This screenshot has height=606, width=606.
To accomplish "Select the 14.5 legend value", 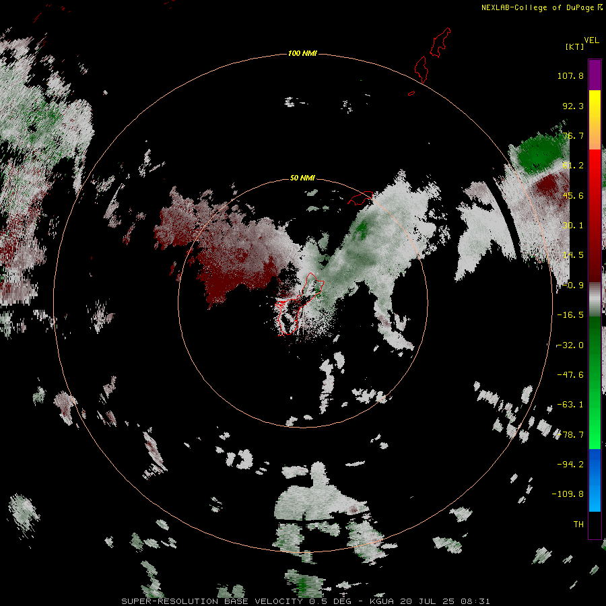I will [x=573, y=255].
